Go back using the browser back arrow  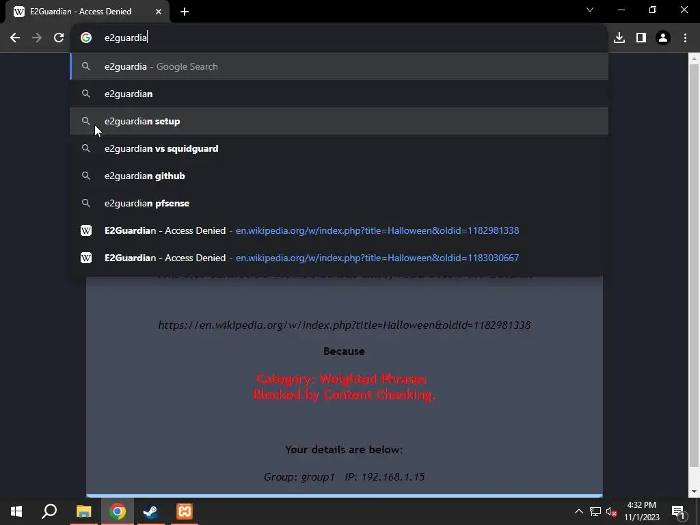click(x=15, y=38)
